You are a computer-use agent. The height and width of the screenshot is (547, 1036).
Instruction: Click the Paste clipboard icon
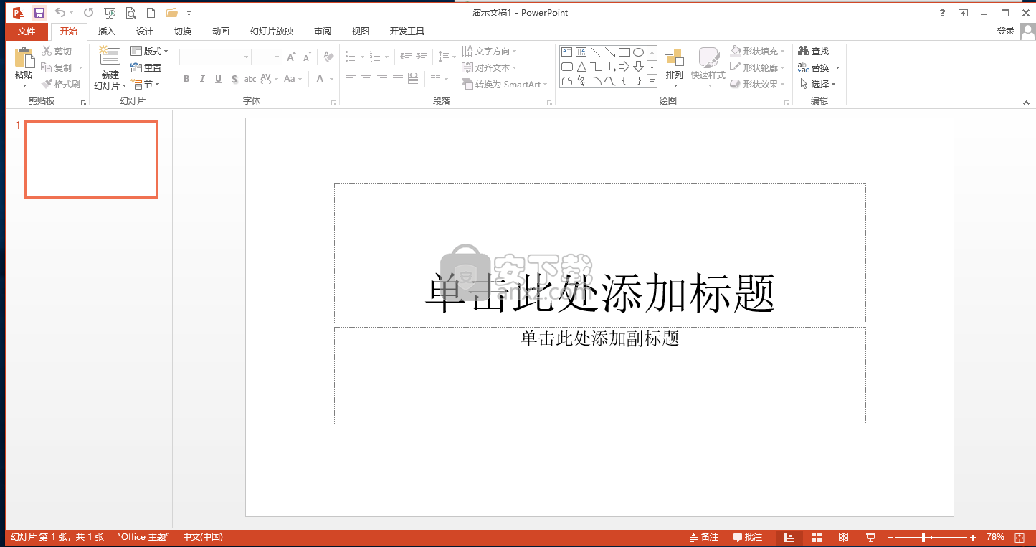coord(24,58)
